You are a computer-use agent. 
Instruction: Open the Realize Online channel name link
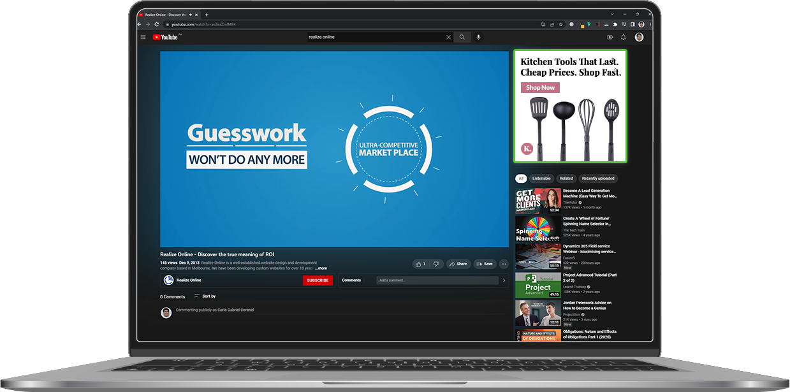click(x=189, y=280)
